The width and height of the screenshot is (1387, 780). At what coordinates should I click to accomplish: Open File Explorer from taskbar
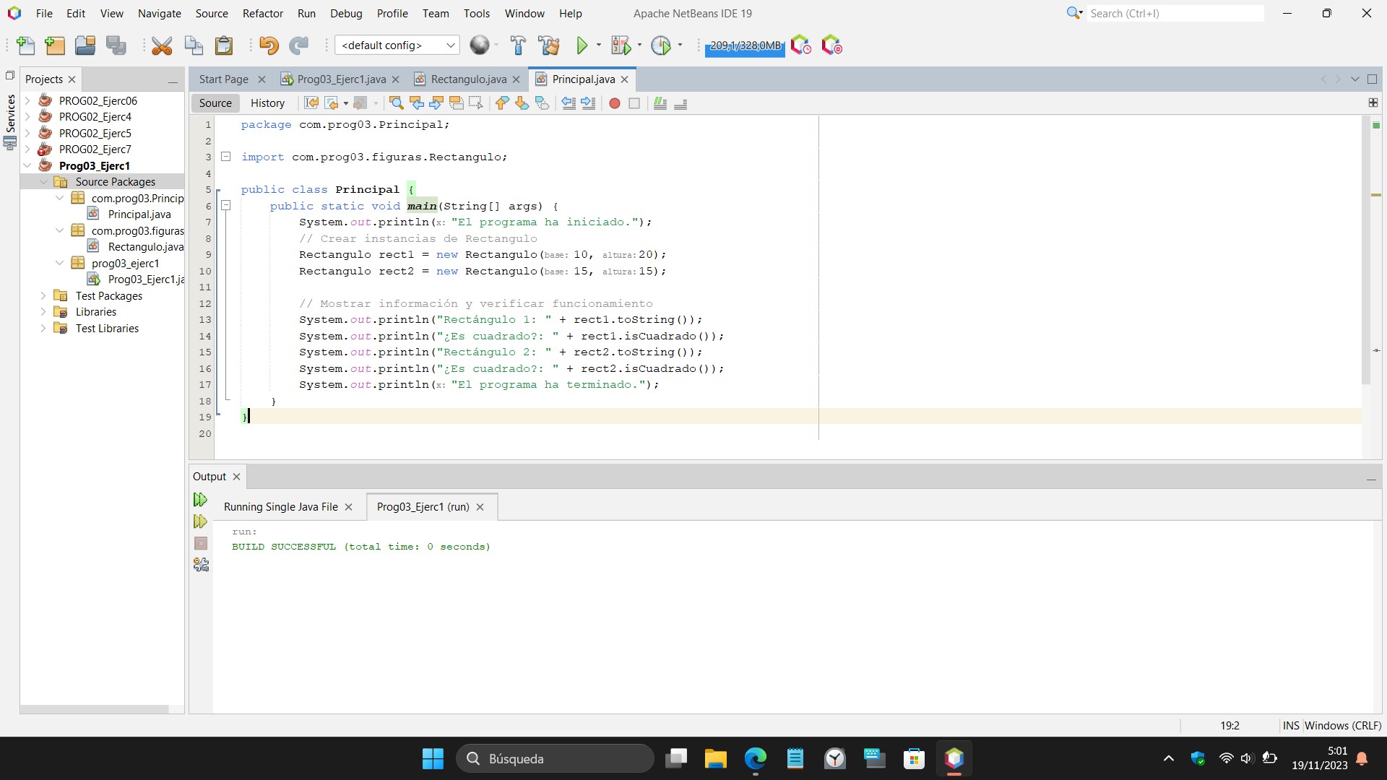[x=716, y=758]
